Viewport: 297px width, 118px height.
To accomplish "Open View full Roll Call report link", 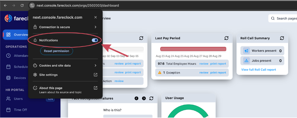I will 259,69.
